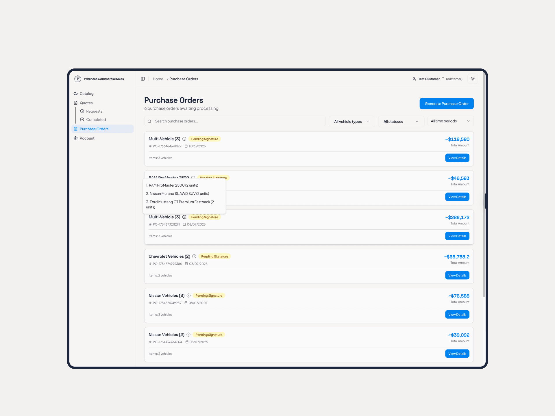The height and width of the screenshot is (416, 555).
Task: Open the Catalog sidebar item
Action: pos(86,94)
